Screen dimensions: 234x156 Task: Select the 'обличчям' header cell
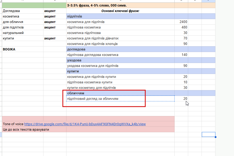120,93
